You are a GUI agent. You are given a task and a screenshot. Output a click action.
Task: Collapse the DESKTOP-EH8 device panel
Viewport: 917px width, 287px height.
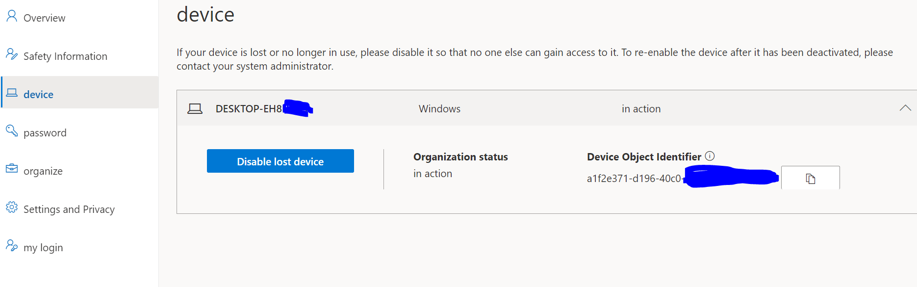coord(905,108)
